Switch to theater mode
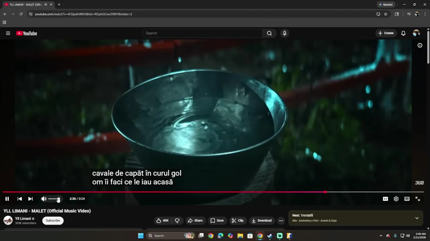 click(x=407, y=199)
